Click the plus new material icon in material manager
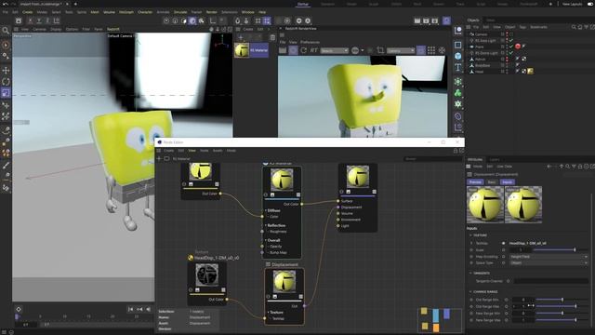The image size is (595, 335). pyautogui.click(x=241, y=37)
